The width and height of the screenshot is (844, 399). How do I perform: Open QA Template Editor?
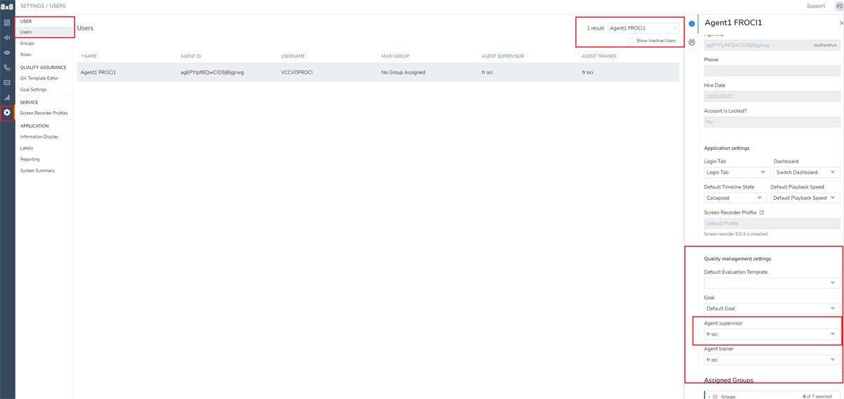click(39, 78)
